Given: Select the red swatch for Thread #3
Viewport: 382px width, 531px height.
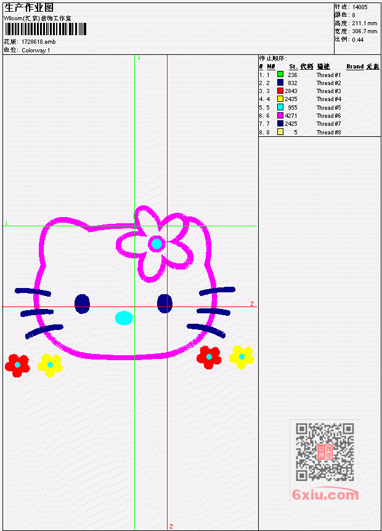Looking at the screenshot, I should [280, 91].
